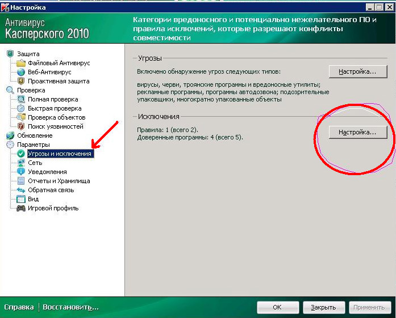Click the Параметры gear icon

[10, 145]
